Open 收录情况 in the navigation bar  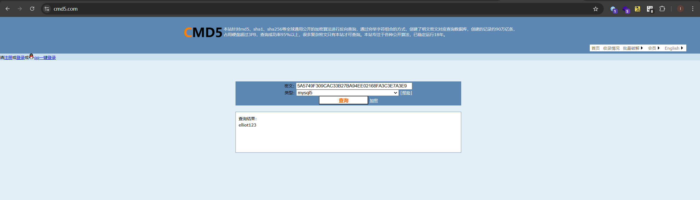coord(611,48)
